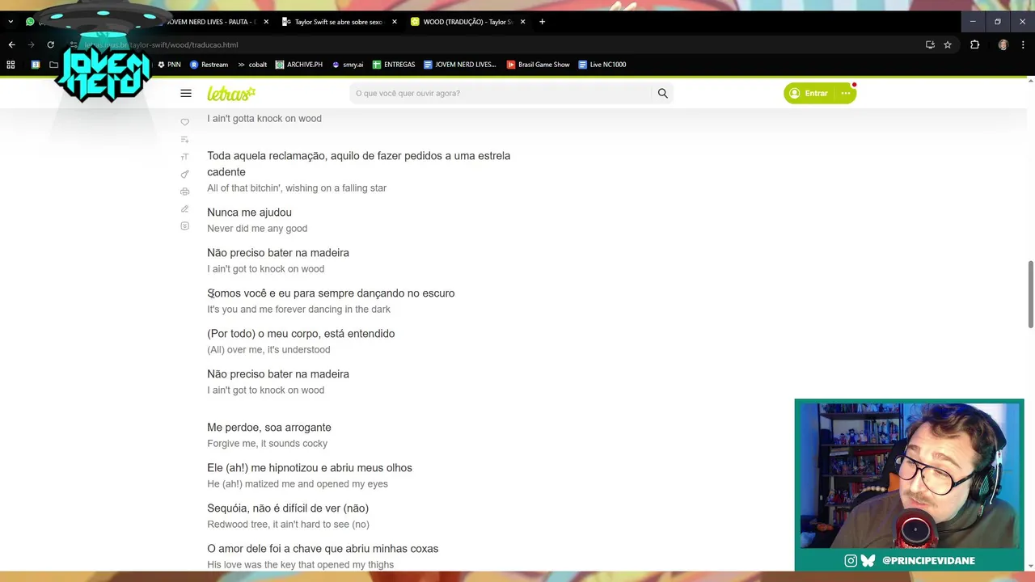
Task: Click 'I ain't gotta knock on wood' text
Action: (x=264, y=118)
